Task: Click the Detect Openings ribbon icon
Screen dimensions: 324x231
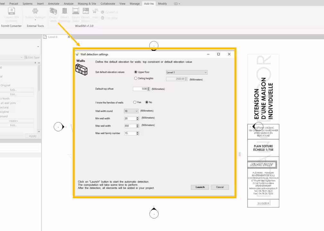Action: pyautogui.click(x=64, y=12)
